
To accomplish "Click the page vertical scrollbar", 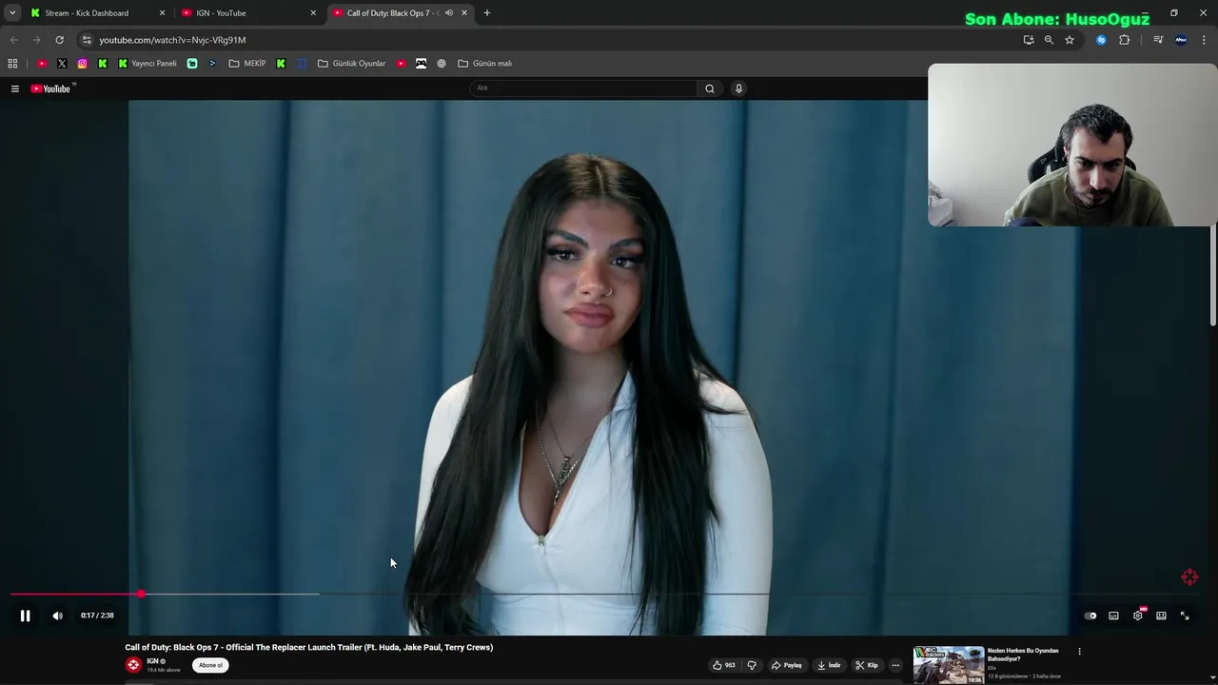I will 1213,276.
